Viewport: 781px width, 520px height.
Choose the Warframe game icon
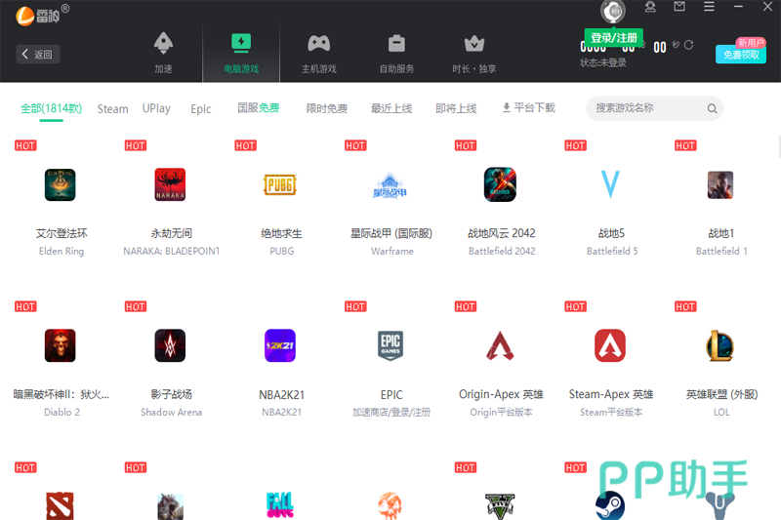point(390,186)
